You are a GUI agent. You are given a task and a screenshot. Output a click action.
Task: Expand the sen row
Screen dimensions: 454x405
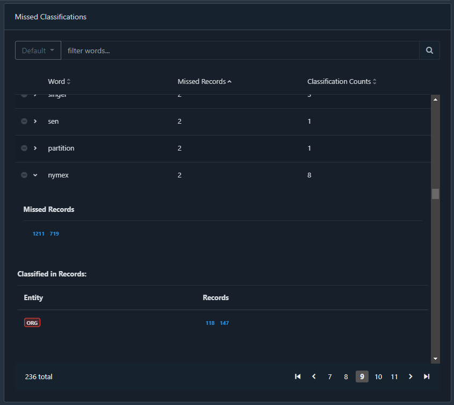coord(35,122)
